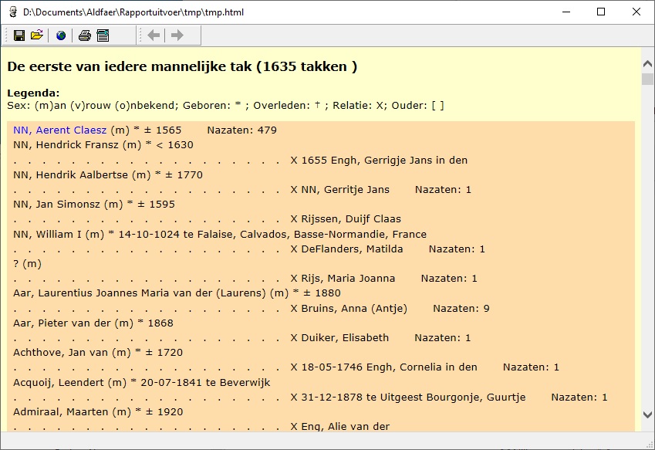Print the report with the printer icon
This screenshot has height=450, width=655.
click(85, 36)
